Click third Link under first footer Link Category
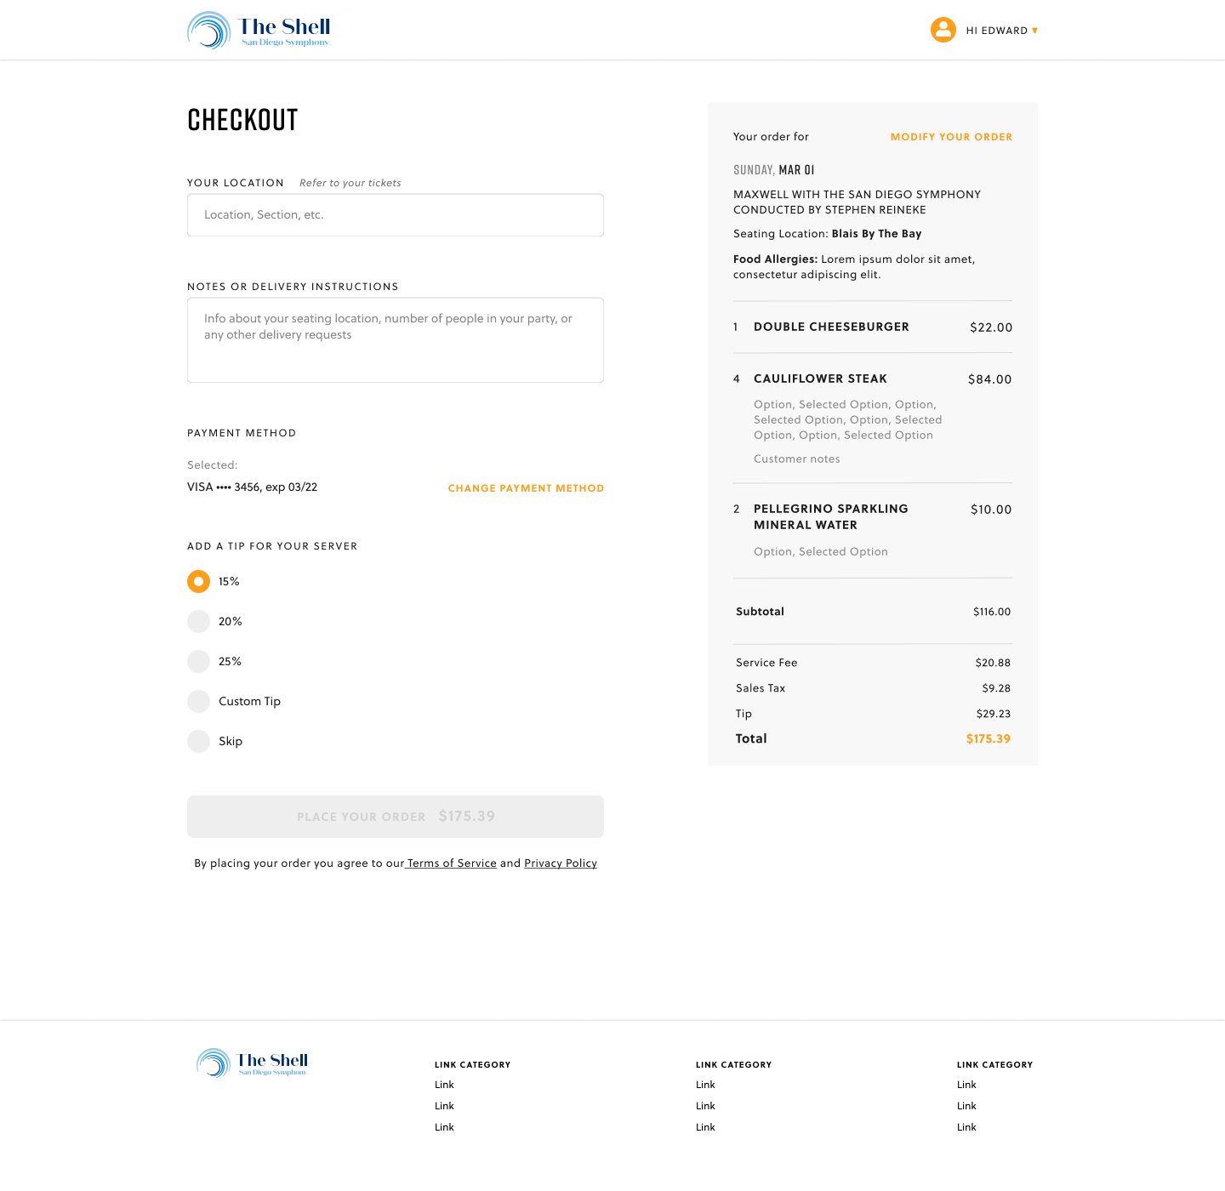This screenshot has height=1191, width=1225. (x=444, y=1127)
